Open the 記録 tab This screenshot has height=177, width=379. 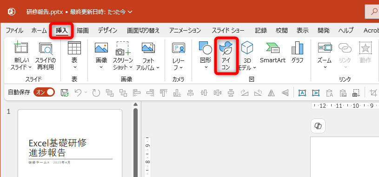pos(261,30)
